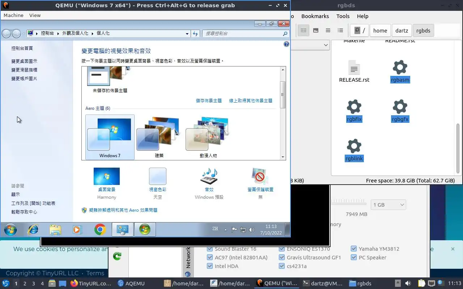
Task: Switch file manager to compact list view
Action: pos(328,30)
